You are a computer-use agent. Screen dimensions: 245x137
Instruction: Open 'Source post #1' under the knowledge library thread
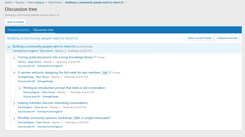(x=26, y=66)
